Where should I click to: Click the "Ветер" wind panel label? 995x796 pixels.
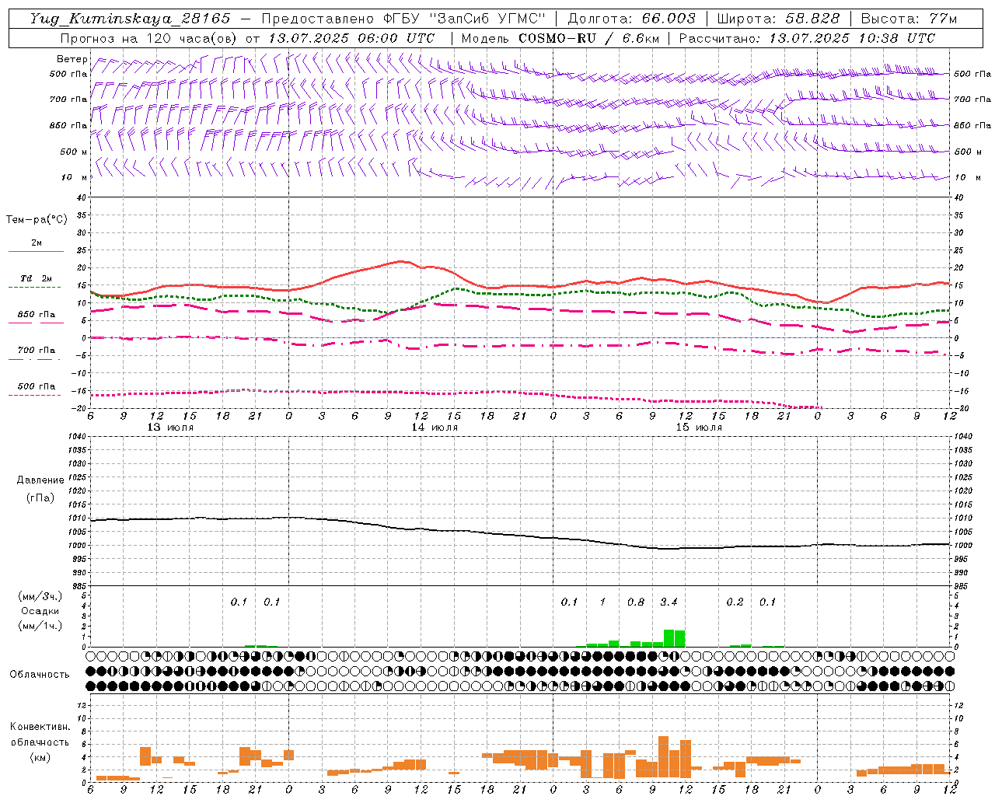point(72,59)
